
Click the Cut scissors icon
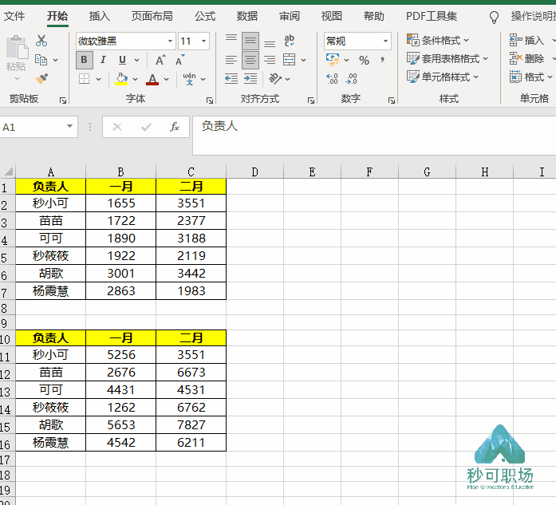point(41,41)
